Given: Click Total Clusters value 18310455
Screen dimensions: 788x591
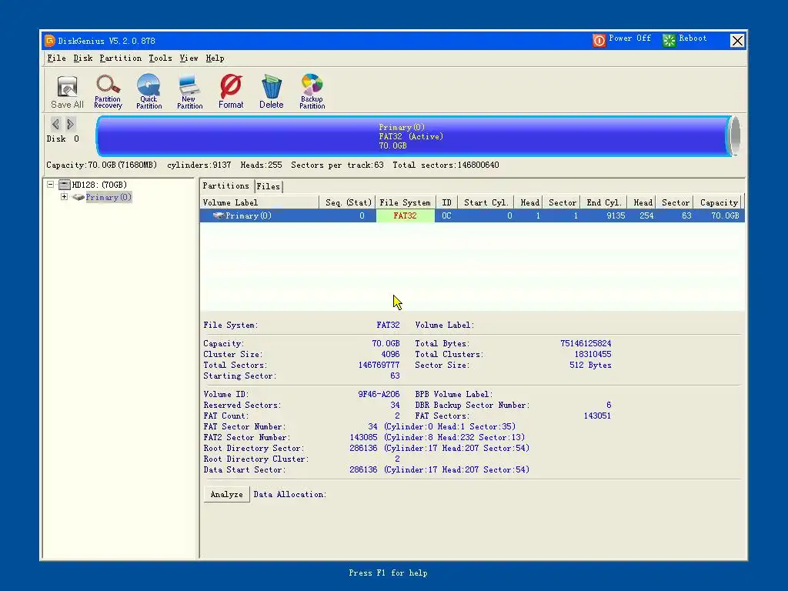Looking at the screenshot, I should [x=593, y=354].
